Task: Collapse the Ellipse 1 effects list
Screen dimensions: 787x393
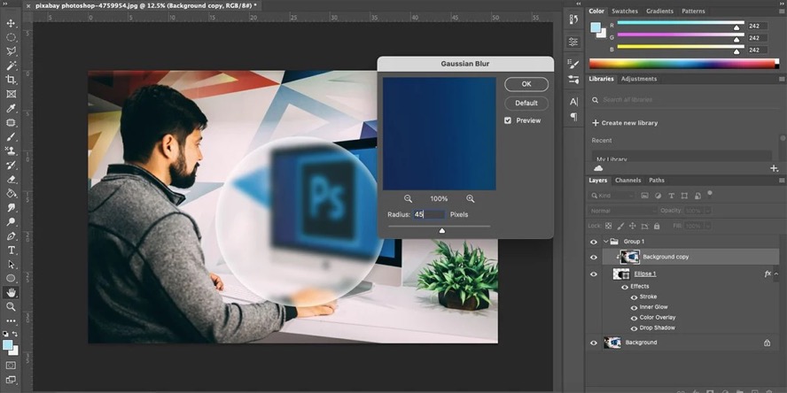Action: click(776, 274)
